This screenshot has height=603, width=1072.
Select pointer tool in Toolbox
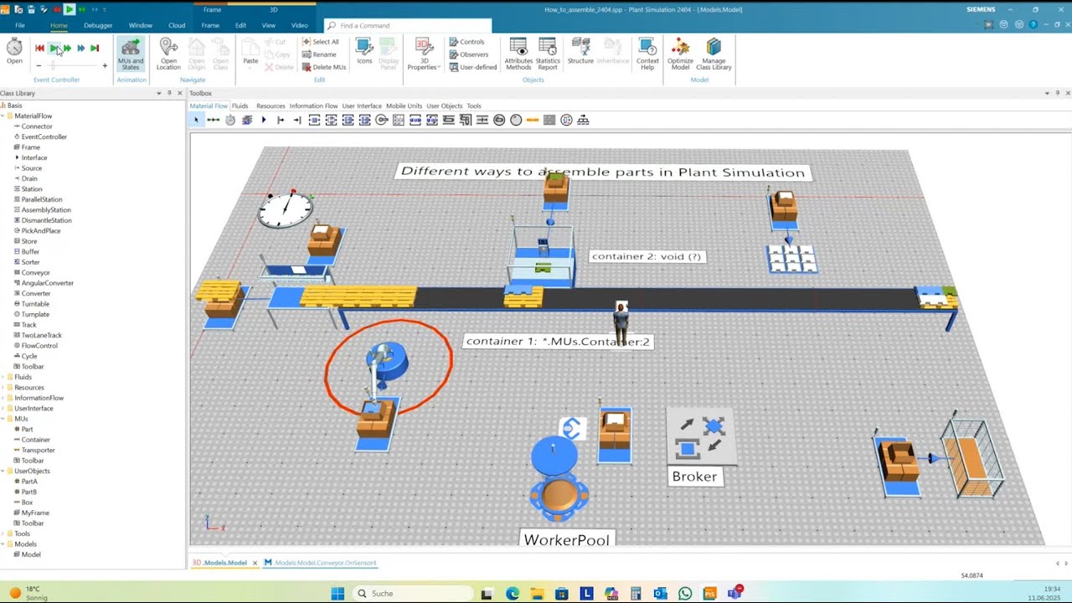(x=196, y=121)
